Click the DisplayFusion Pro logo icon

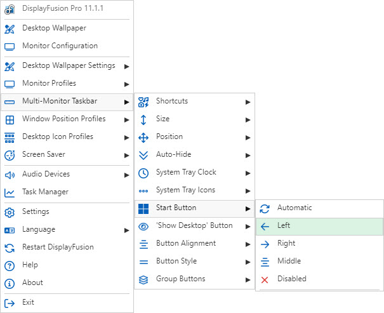(x=10, y=10)
